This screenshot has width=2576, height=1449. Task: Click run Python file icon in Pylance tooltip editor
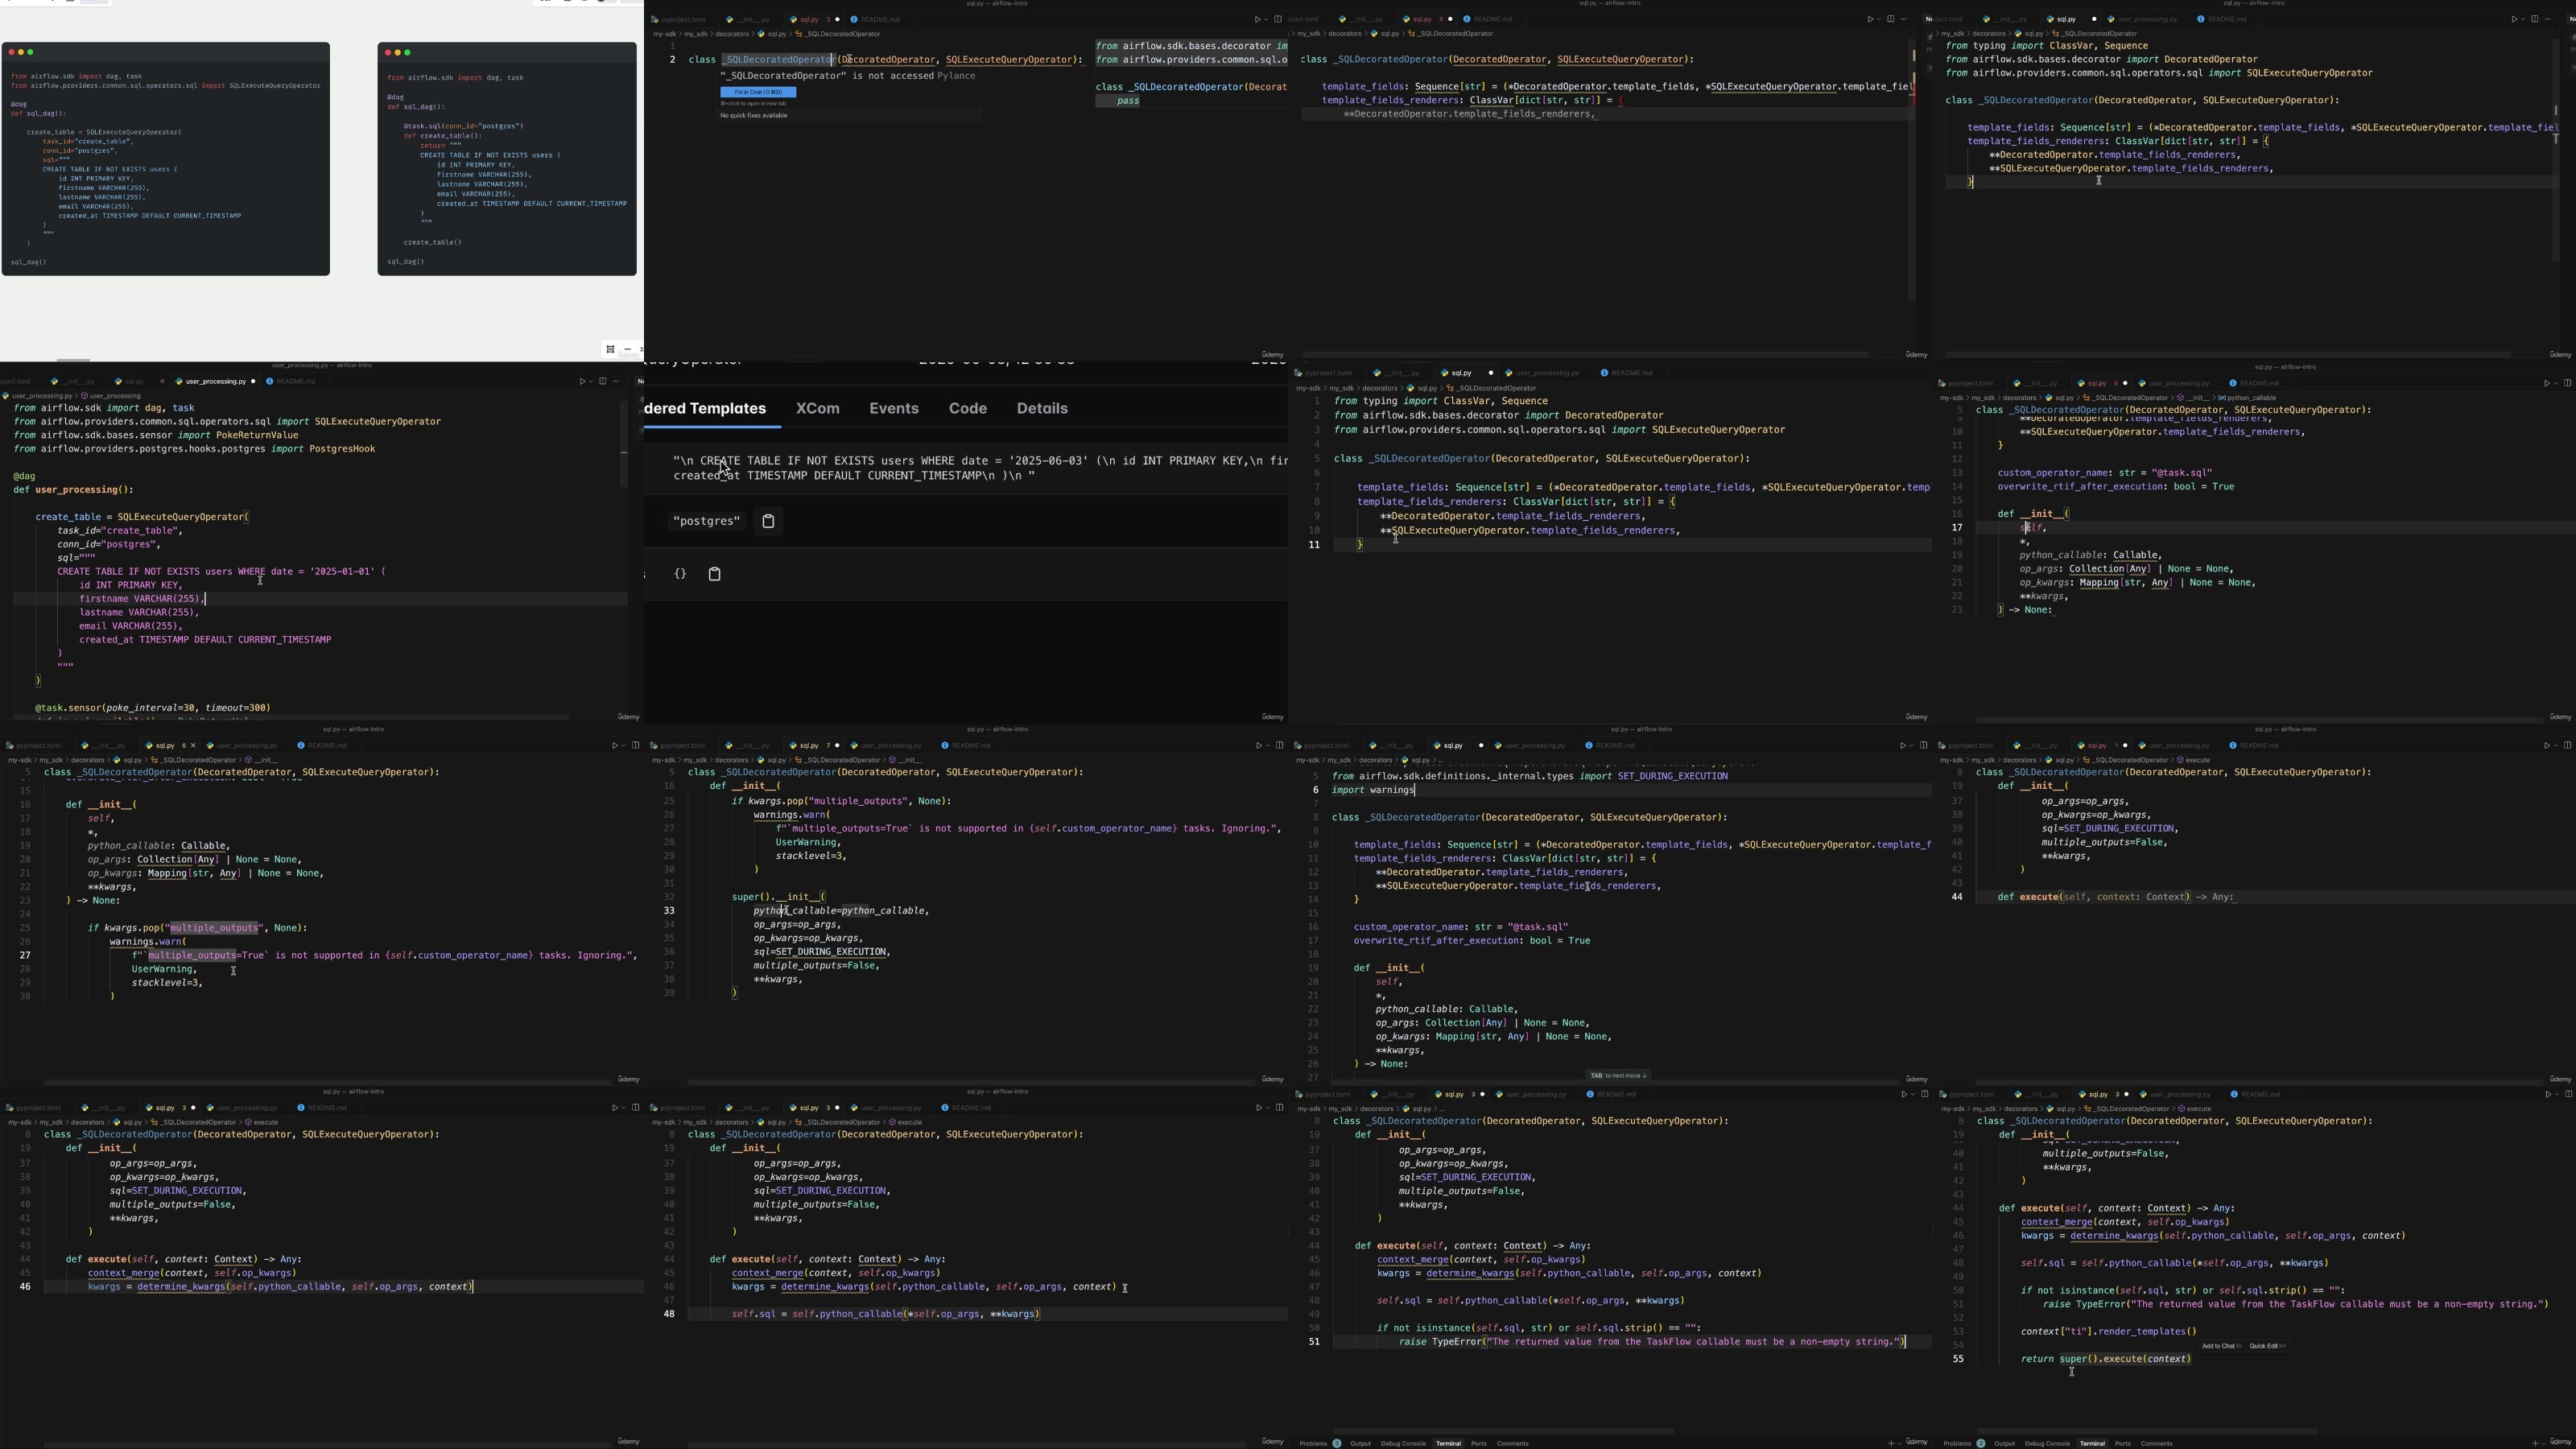1257,19
